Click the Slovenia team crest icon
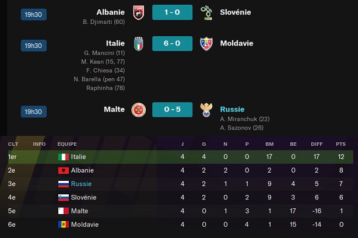Viewport: 358px width, 238px height. pos(206,12)
